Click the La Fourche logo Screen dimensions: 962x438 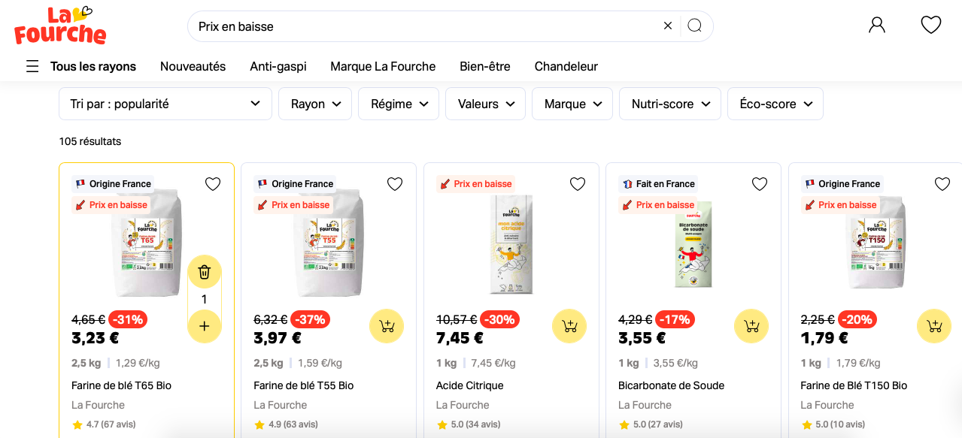click(x=59, y=25)
